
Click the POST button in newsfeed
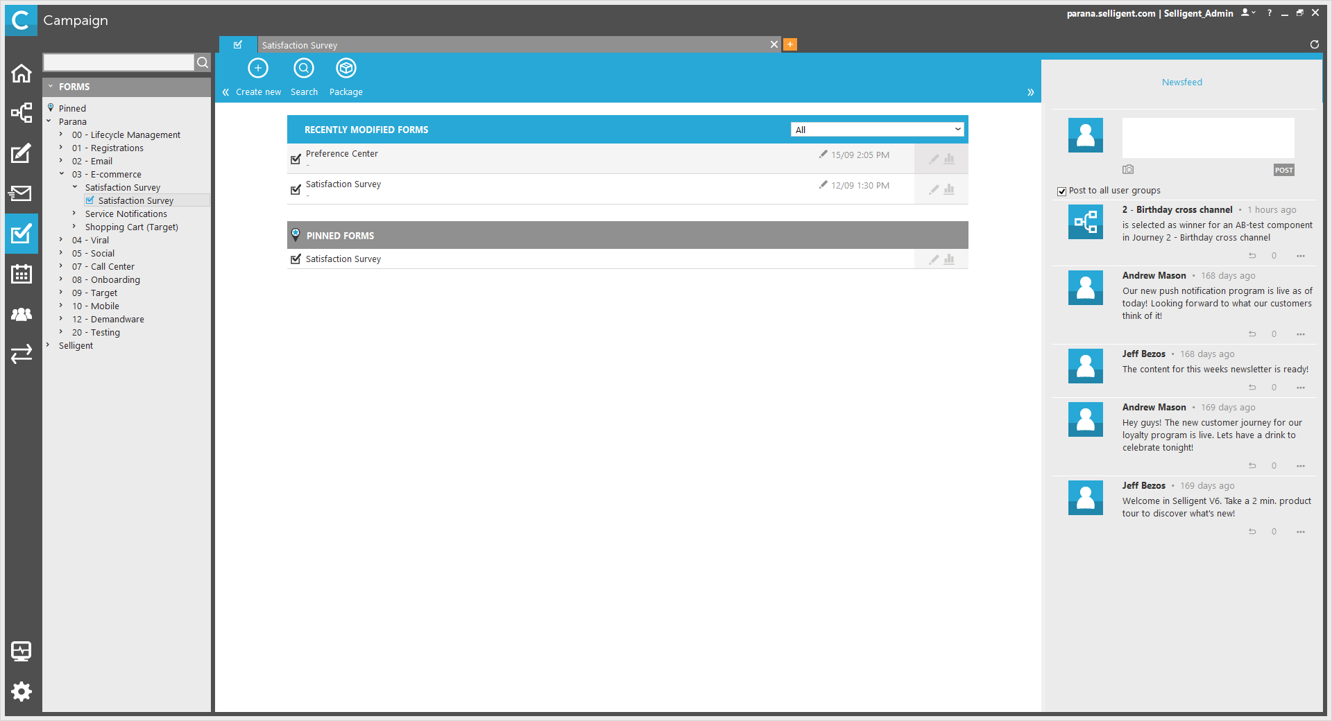coord(1283,171)
